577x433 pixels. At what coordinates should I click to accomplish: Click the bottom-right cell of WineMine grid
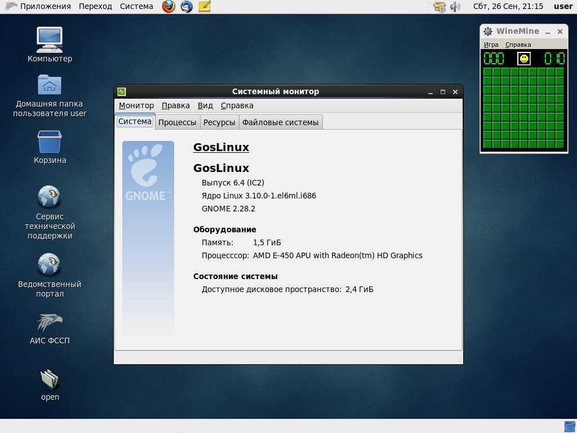coord(560,144)
